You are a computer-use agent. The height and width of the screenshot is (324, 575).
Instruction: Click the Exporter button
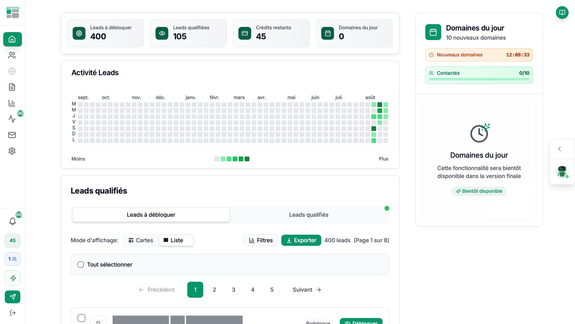tap(301, 240)
